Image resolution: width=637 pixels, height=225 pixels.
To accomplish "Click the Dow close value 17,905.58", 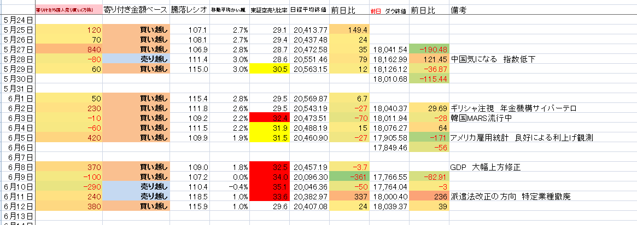I will [x=389, y=137].
